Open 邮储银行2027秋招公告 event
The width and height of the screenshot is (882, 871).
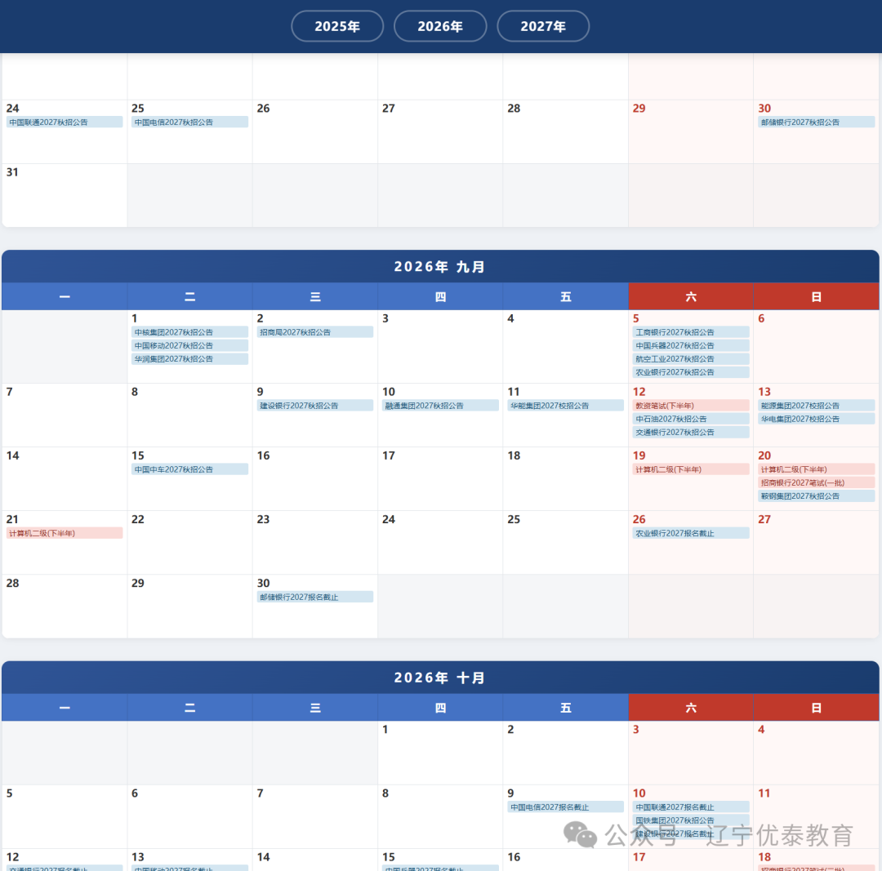coord(816,122)
